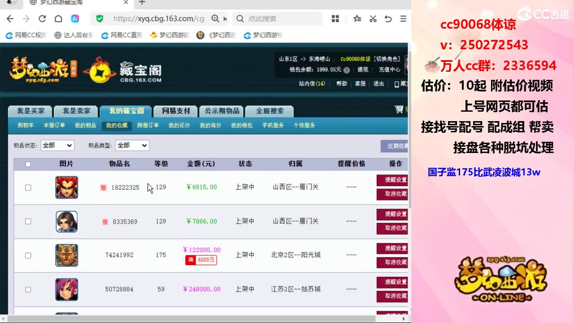This screenshot has width=574, height=323.
Task: Open the 物品类型 dropdown
Action: click(132, 145)
